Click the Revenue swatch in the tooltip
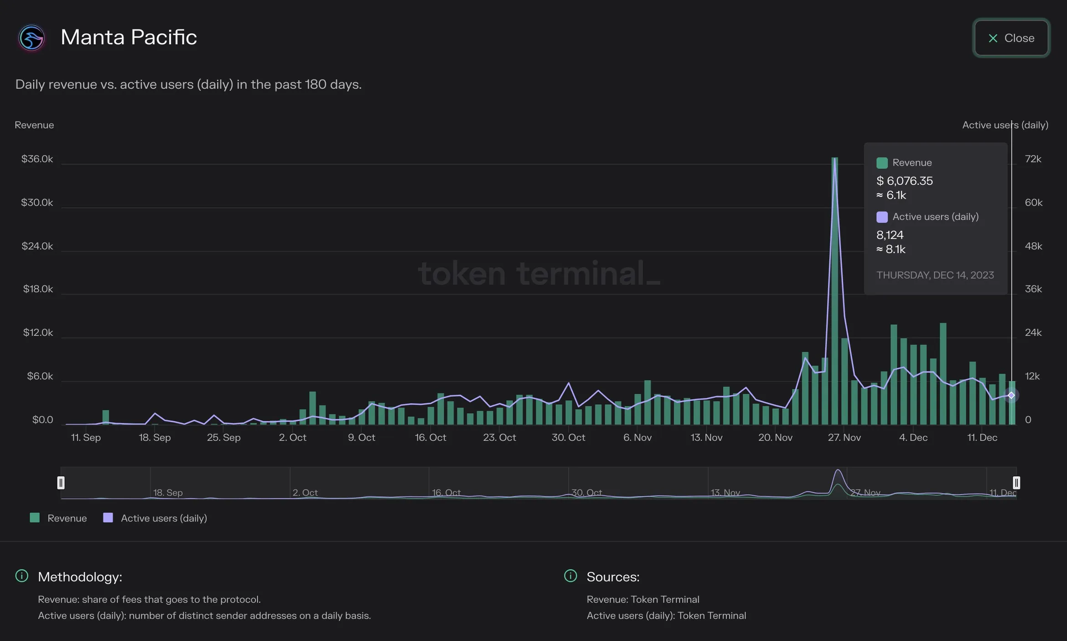Viewport: 1067px width, 641px height. pos(882,163)
